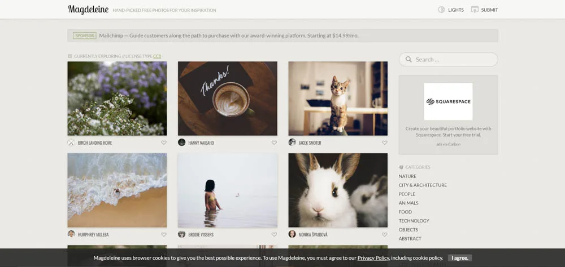Select the City & Architecture category
This screenshot has width=565, height=267.
point(423,185)
